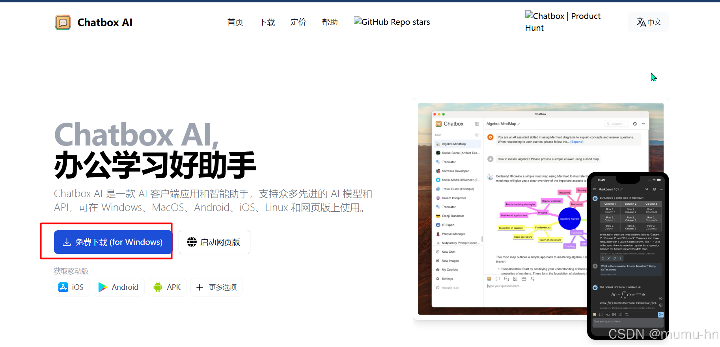Open the 帮助 nav item

(330, 22)
